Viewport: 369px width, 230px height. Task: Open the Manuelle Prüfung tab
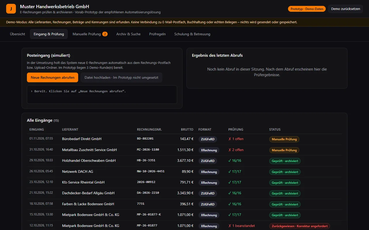90,34
